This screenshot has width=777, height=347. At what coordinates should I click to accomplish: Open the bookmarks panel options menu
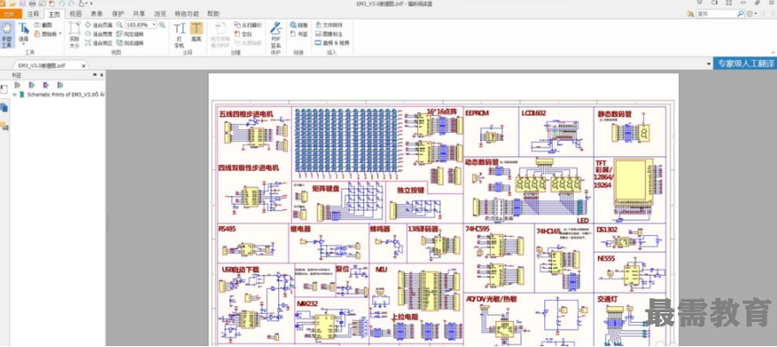[95, 75]
